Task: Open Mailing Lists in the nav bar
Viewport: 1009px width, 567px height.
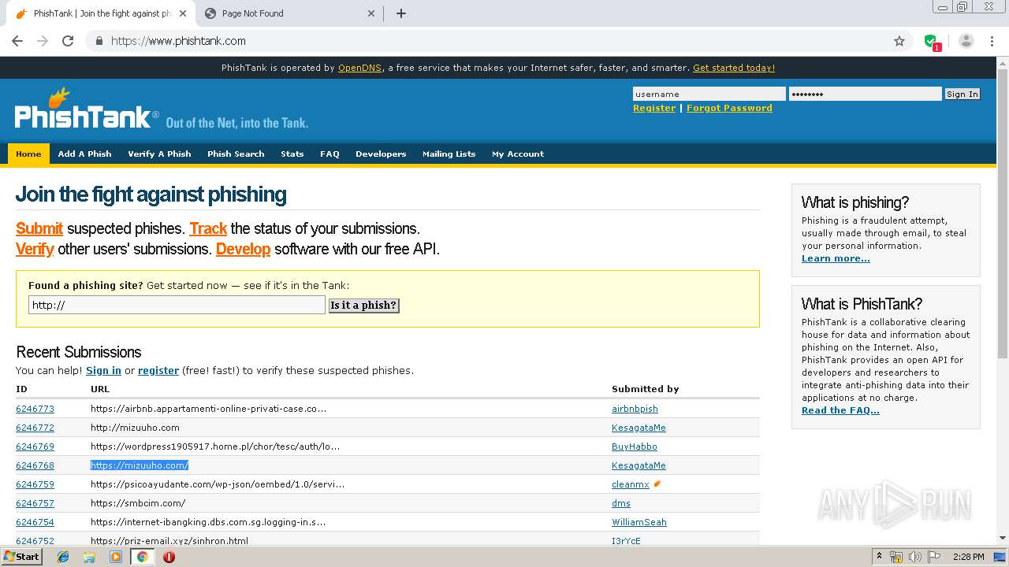Action: pyautogui.click(x=449, y=154)
